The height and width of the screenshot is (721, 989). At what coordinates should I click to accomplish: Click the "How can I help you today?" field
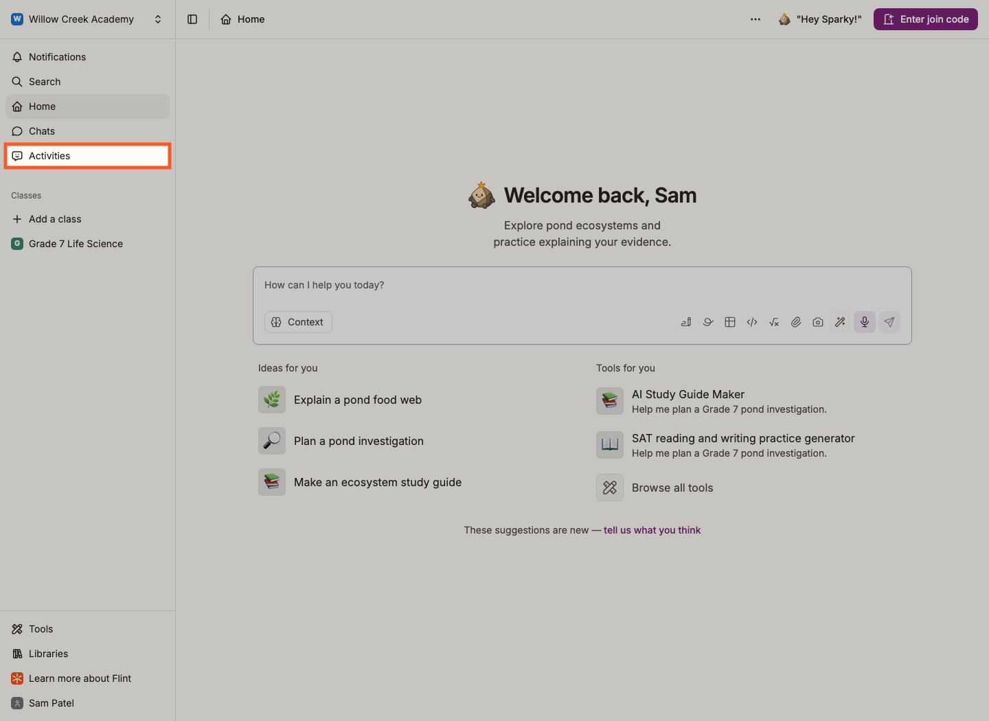582,285
